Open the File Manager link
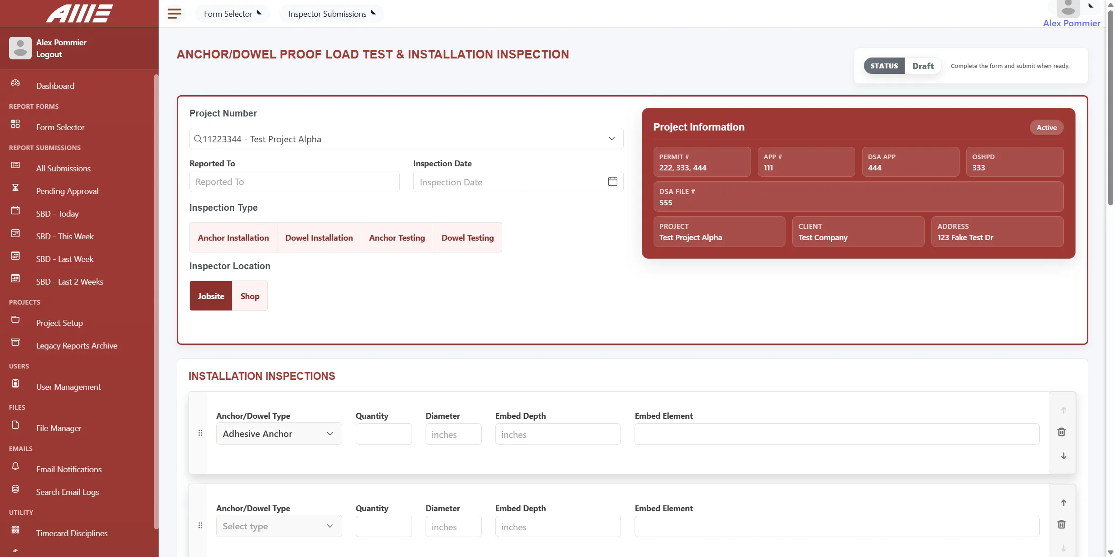 click(59, 428)
